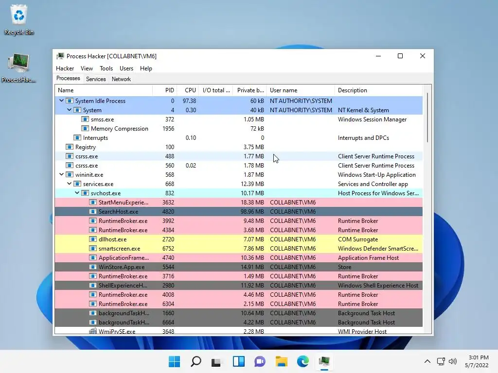Switch to the Network tab
Image resolution: width=498 pixels, height=373 pixels.
coord(121,79)
